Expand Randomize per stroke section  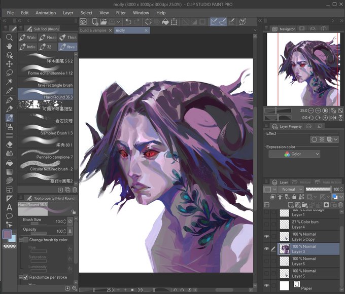pyautogui.click(x=21, y=277)
